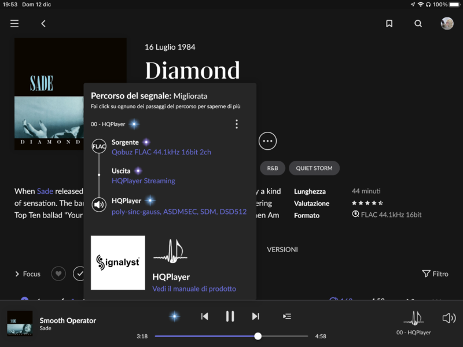Open the bookmarks icon in the header
The image size is (463, 347).
point(389,24)
